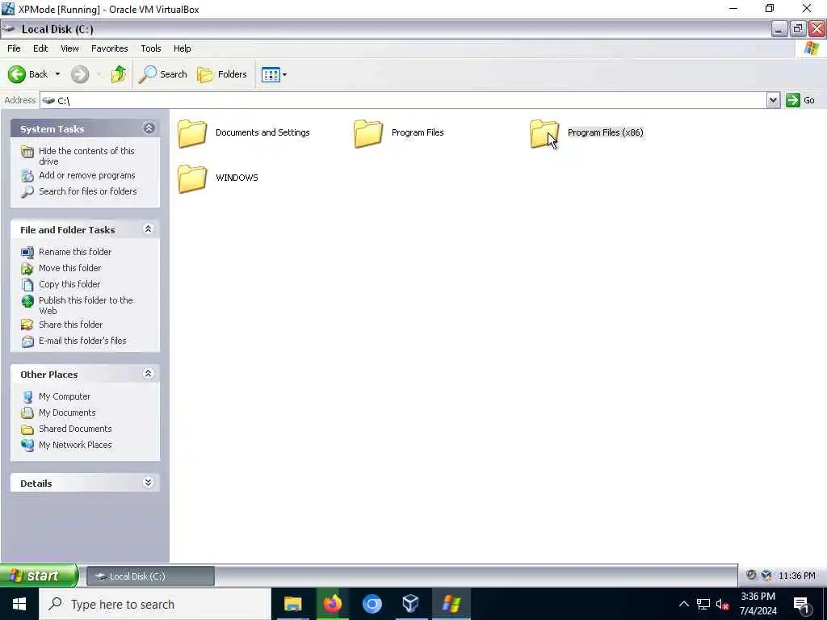
Task: Click the Views icon in toolbar
Action: tap(271, 74)
